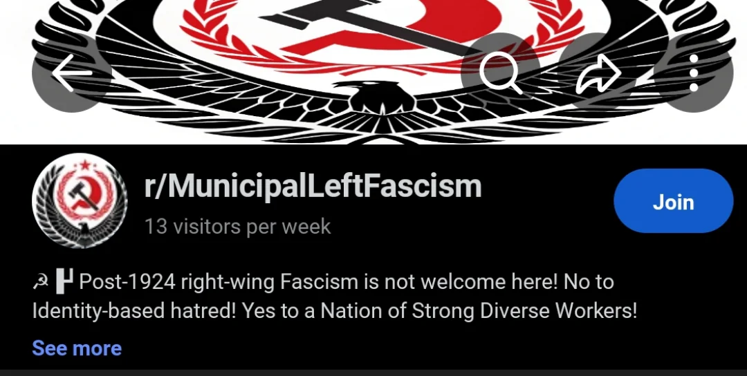747x376 pixels.
Task: Open search with the magnifier icon
Action: [x=501, y=73]
